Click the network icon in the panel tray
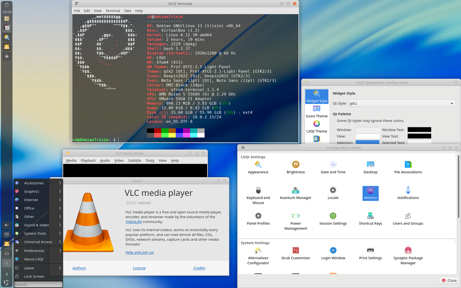This screenshot has width=461, height=288. 6,234
